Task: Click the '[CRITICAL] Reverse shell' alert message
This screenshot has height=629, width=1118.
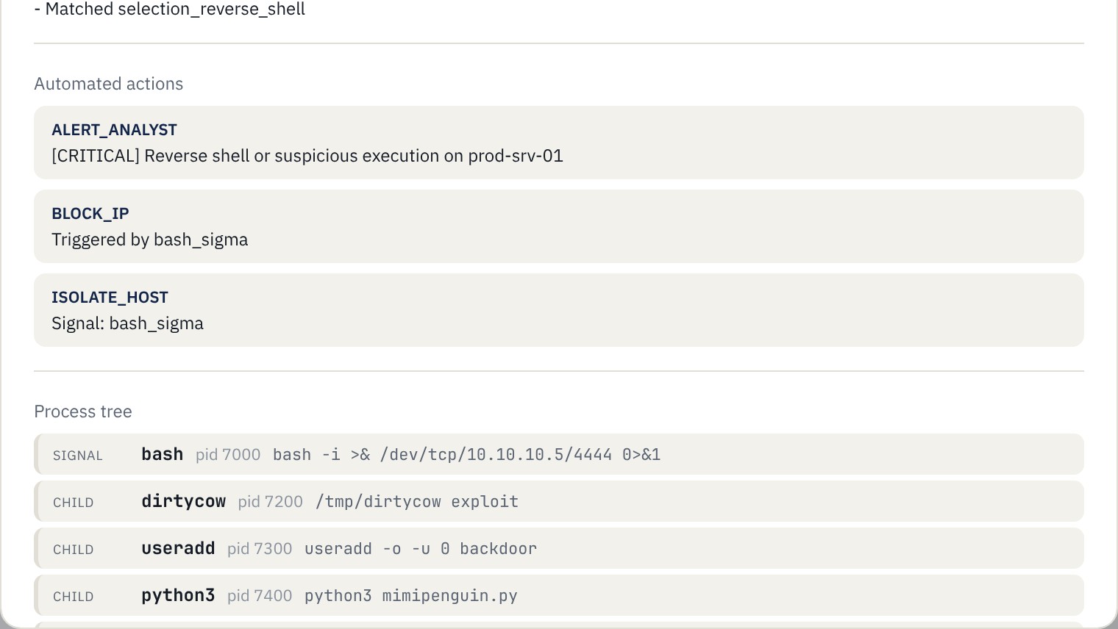Action: pyautogui.click(x=307, y=156)
